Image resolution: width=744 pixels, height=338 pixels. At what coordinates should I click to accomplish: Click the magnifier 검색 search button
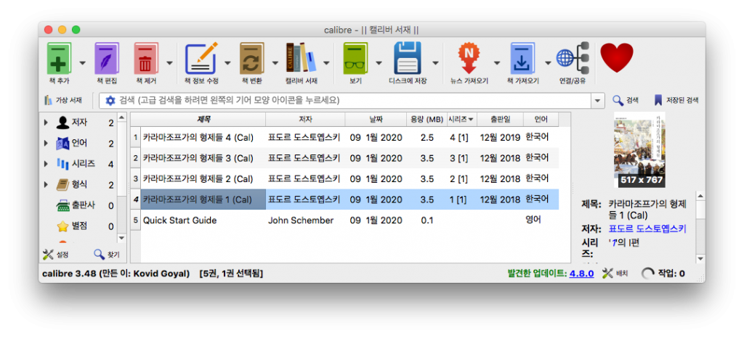tap(625, 100)
